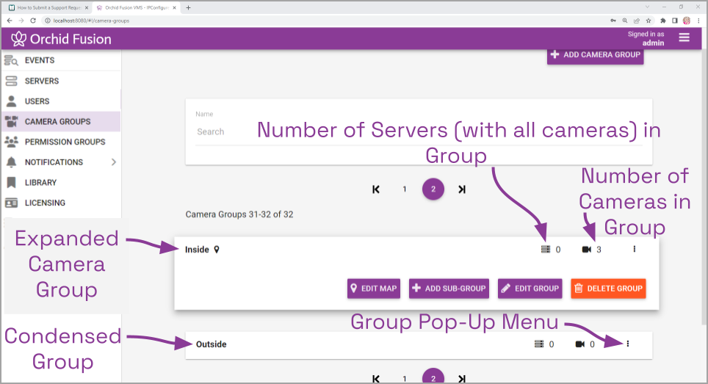Reload the page with browser refresh

[x=33, y=21]
